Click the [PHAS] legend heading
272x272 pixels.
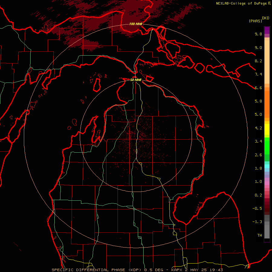pyautogui.click(x=255, y=21)
